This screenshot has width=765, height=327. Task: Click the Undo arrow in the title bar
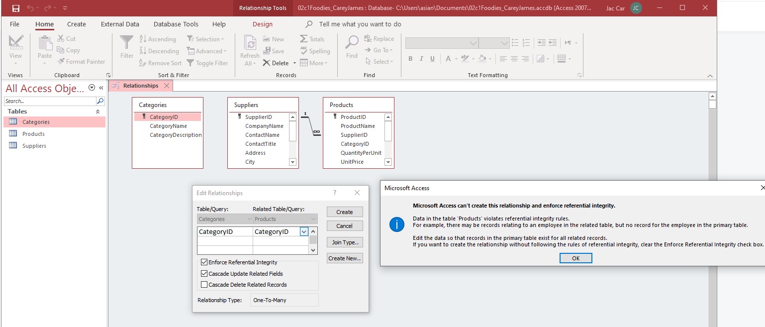tap(30, 8)
